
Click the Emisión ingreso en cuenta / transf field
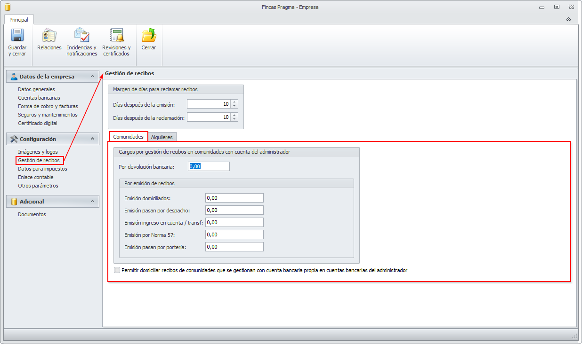click(234, 222)
